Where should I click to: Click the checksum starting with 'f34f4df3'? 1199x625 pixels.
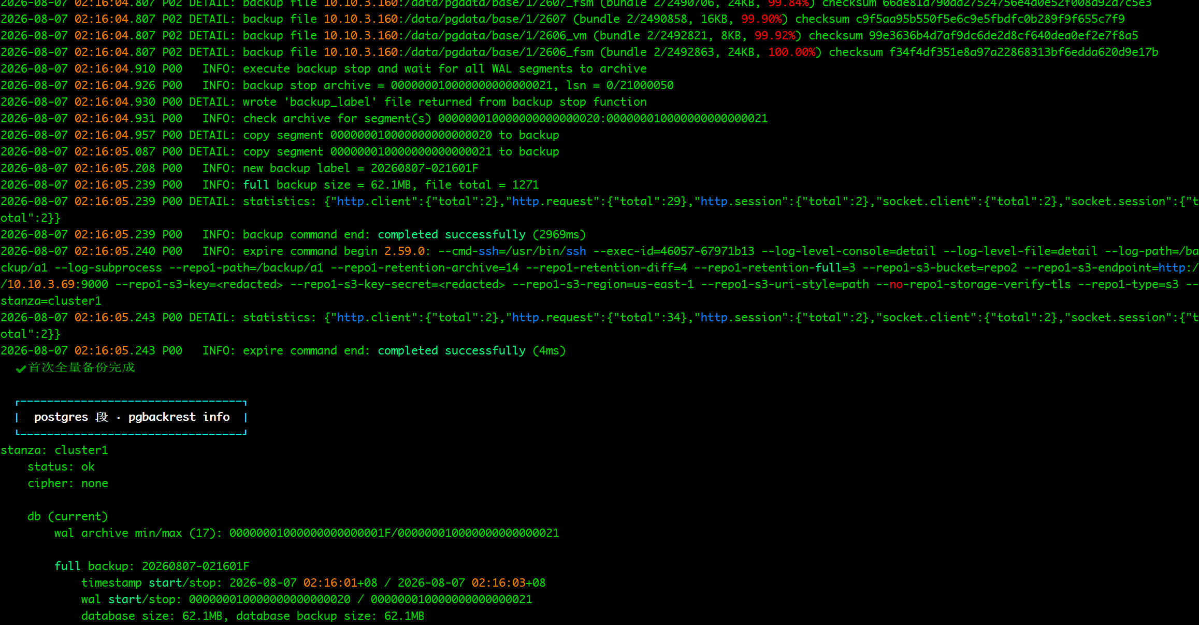point(1024,52)
